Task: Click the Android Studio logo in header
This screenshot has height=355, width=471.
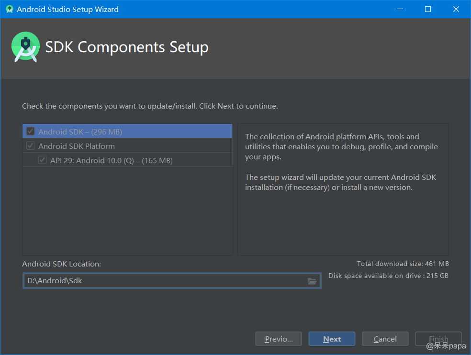Action: [25, 47]
